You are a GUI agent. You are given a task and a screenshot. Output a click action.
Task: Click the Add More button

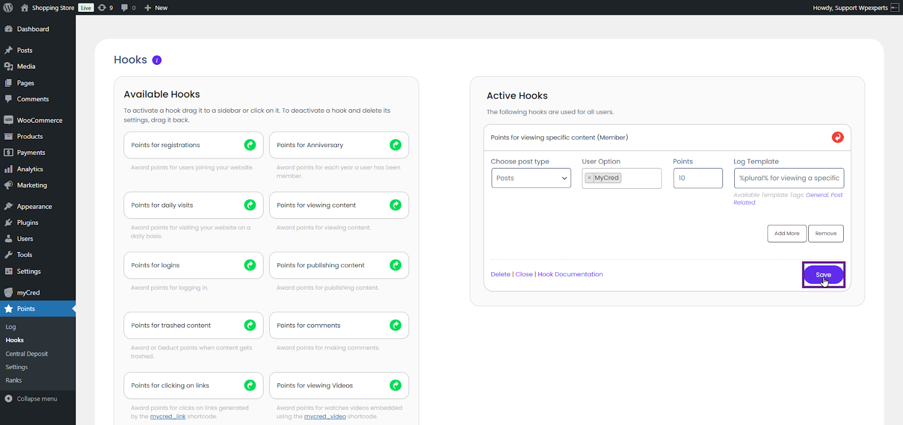[x=786, y=233]
